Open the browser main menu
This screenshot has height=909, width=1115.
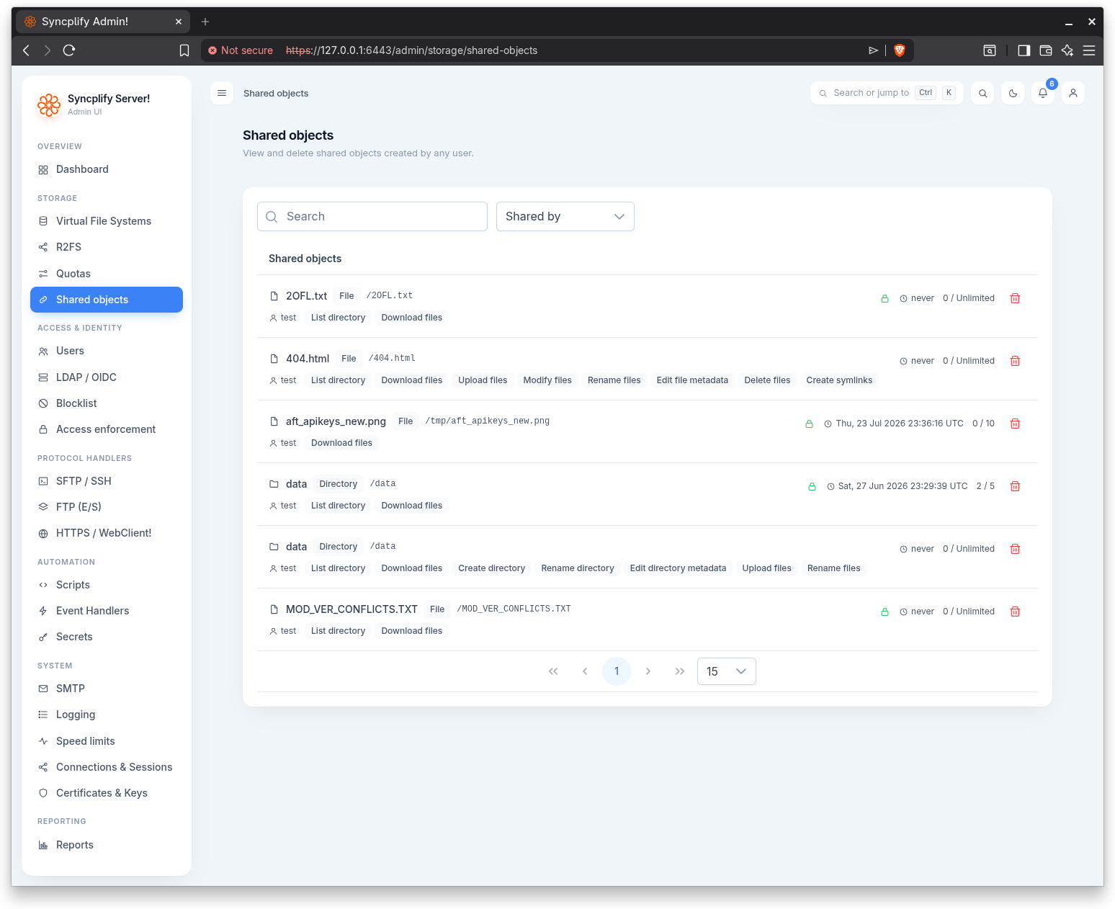(x=1089, y=50)
